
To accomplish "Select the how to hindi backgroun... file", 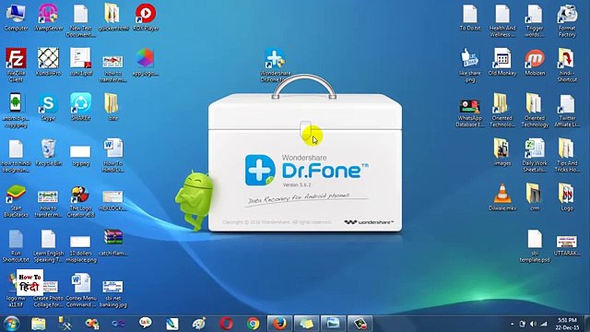I will [16, 155].
